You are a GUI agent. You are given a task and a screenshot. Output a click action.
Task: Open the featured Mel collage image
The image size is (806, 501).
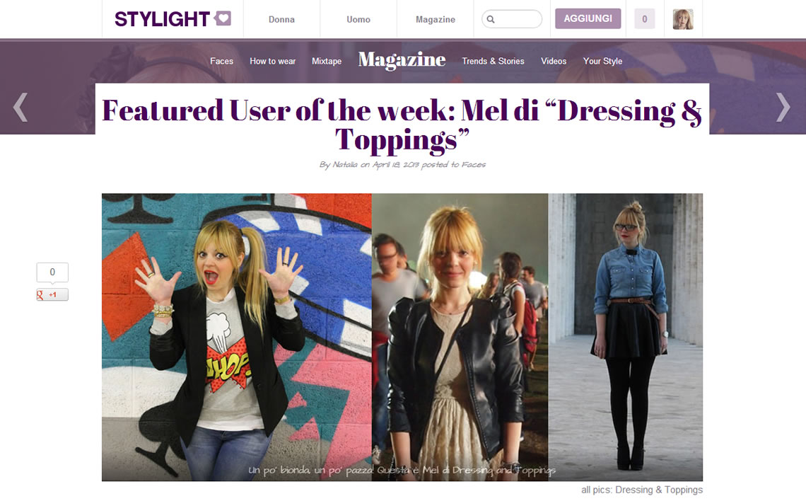tap(402, 338)
